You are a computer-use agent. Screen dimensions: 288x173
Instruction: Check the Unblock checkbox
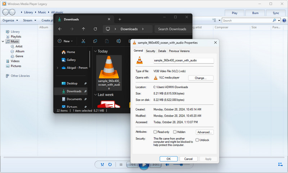(x=197, y=140)
